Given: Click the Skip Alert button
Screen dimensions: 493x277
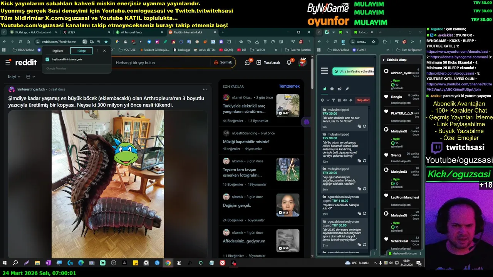Looking at the screenshot, I should click(x=363, y=100).
